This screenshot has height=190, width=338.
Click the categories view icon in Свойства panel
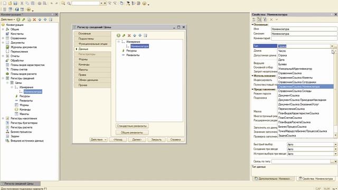[x=259, y=20]
